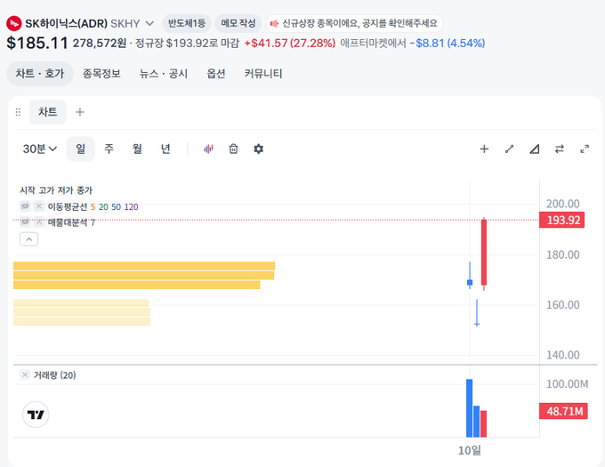
Task: Click the trash can delete icon
Action: point(233,149)
